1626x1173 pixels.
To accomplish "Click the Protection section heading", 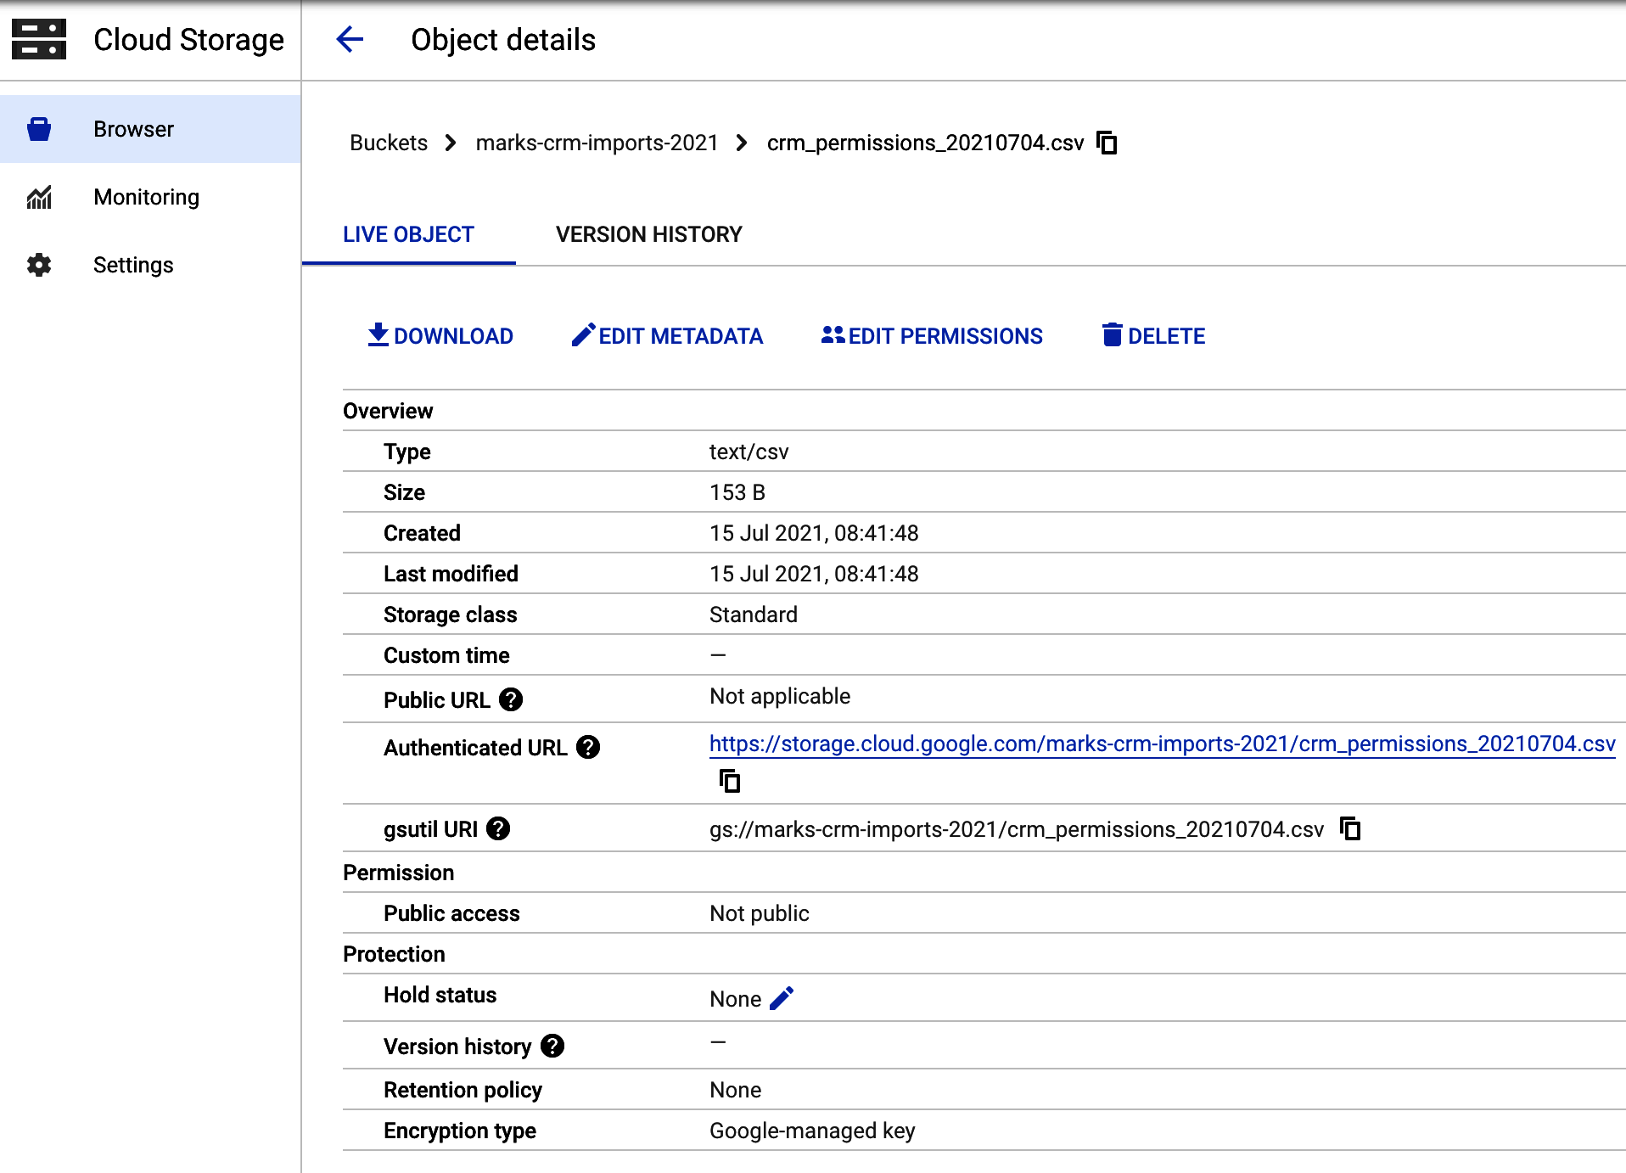I will click(394, 954).
